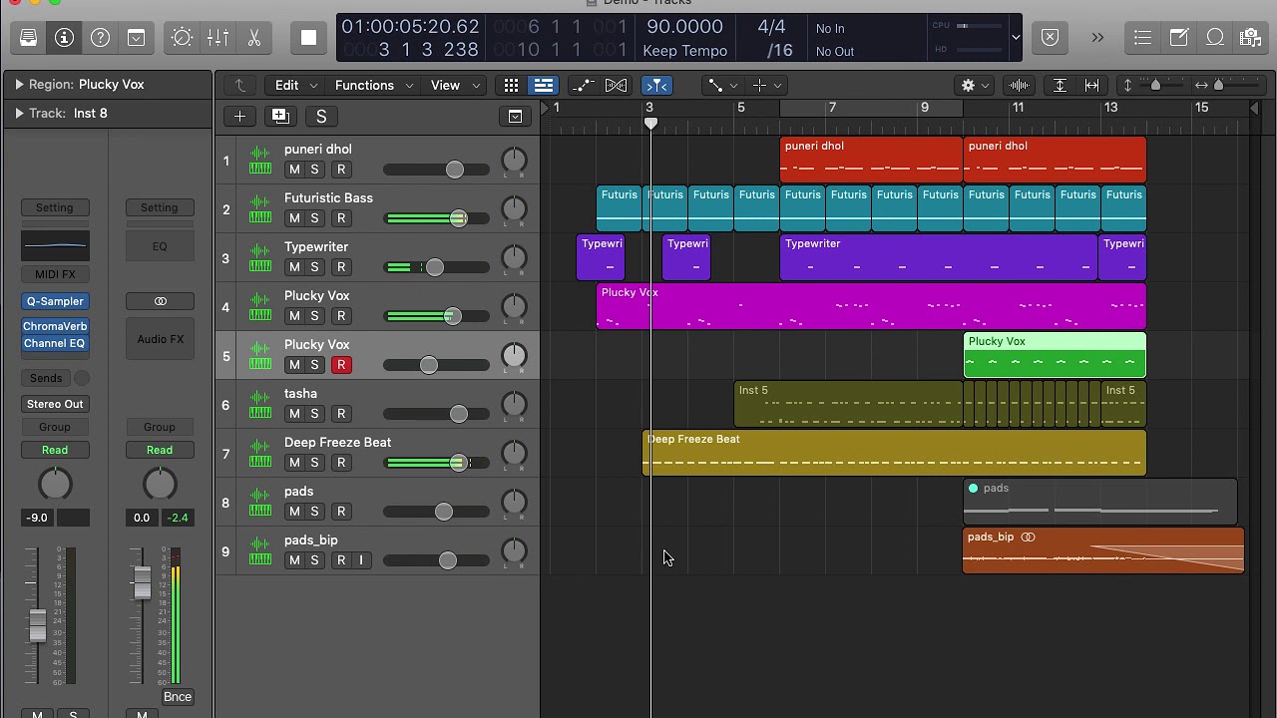Open the Loop Browser icon
This screenshot has height=718, width=1277.
(1215, 38)
